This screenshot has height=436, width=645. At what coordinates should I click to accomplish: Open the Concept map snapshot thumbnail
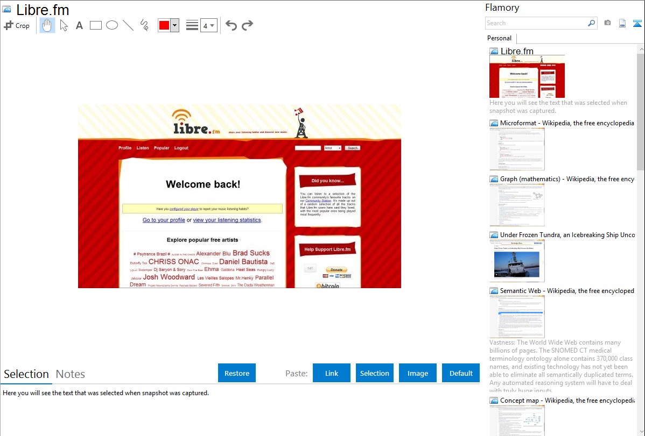[x=517, y=420]
